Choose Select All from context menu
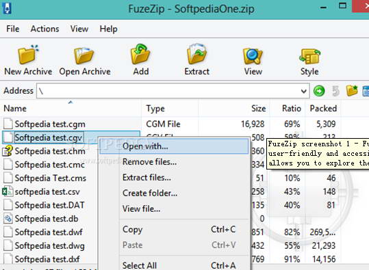 click(x=174, y=265)
